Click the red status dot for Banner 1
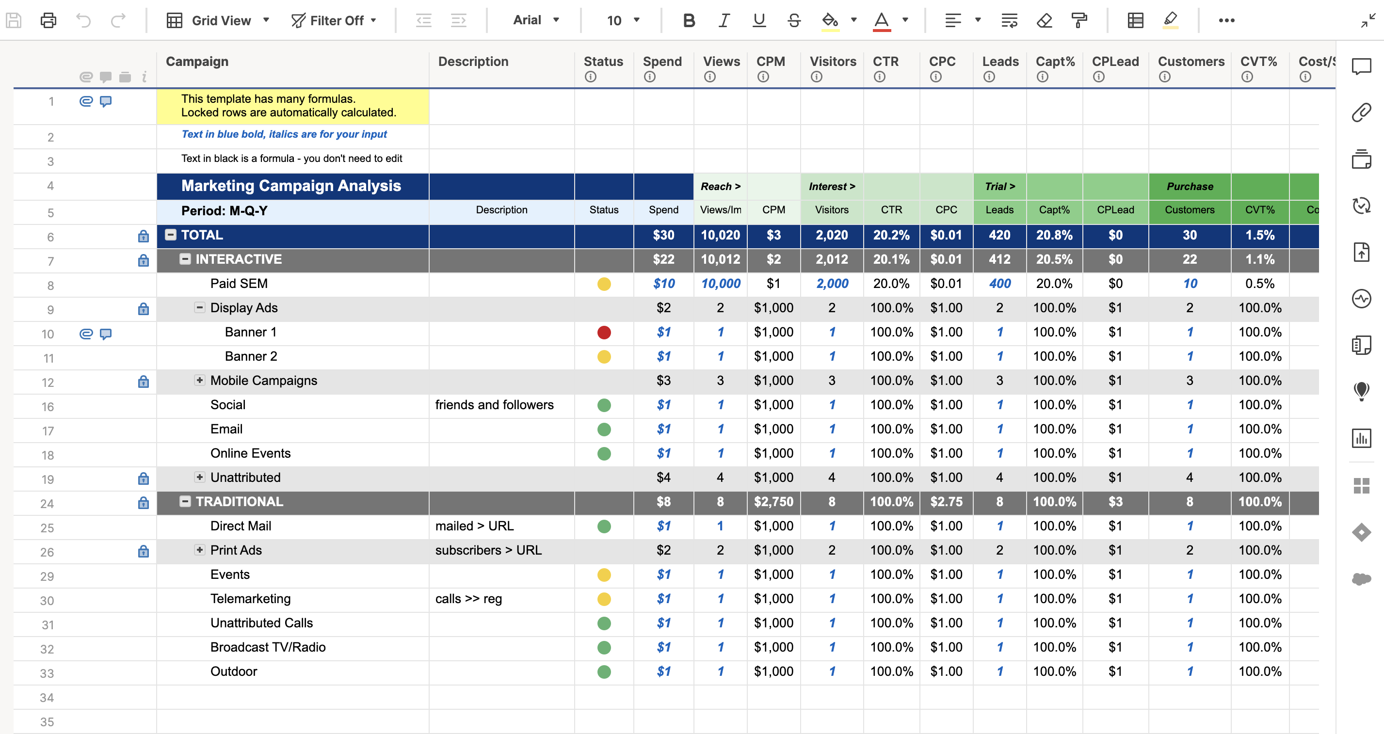Screen dimensions: 1384x734 coord(604,333)
